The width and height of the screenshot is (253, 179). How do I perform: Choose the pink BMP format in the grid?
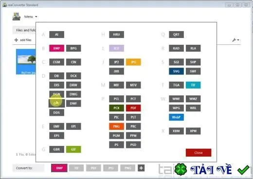point(56,48)
